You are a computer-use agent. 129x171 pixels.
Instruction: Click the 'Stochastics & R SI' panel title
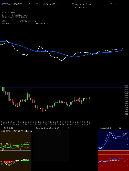(x=110, y=128)
